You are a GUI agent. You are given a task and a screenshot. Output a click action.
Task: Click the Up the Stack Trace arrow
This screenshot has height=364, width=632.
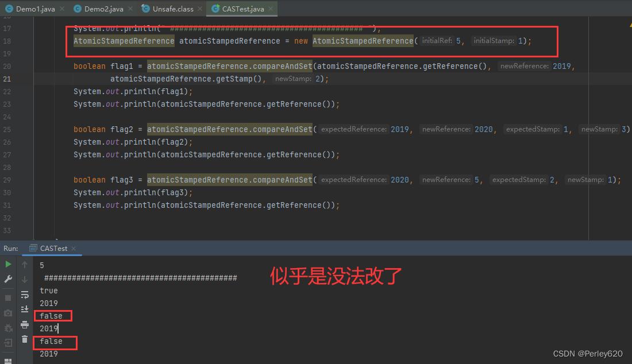click(x=25, y=265)
